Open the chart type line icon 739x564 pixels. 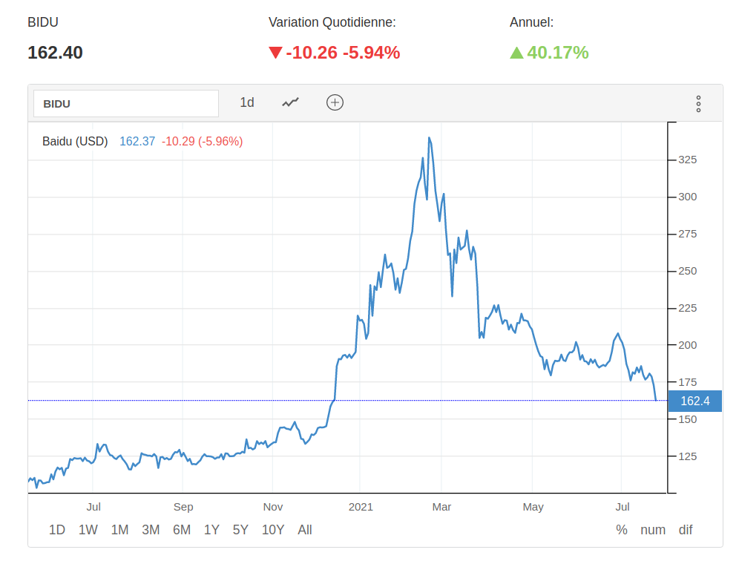point(290,102)
